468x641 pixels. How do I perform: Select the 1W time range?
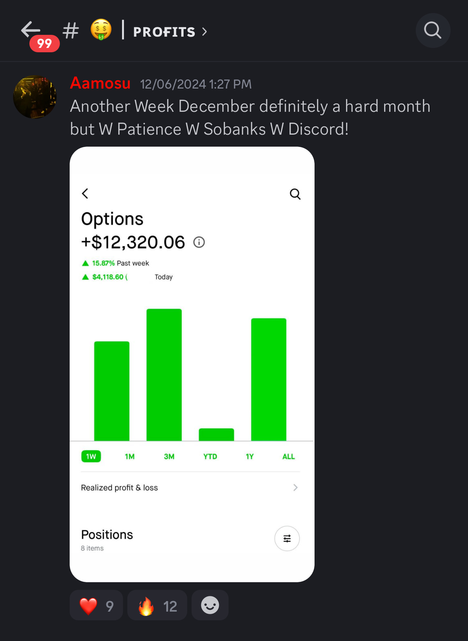91,457
